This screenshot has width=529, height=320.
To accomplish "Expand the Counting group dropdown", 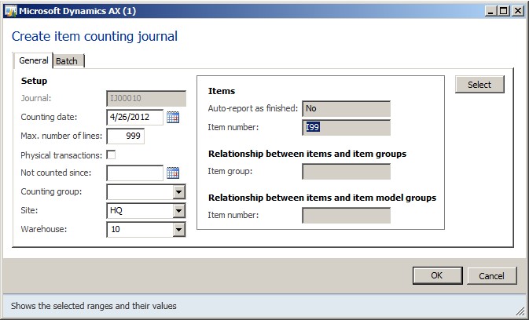I will point(178,192).
